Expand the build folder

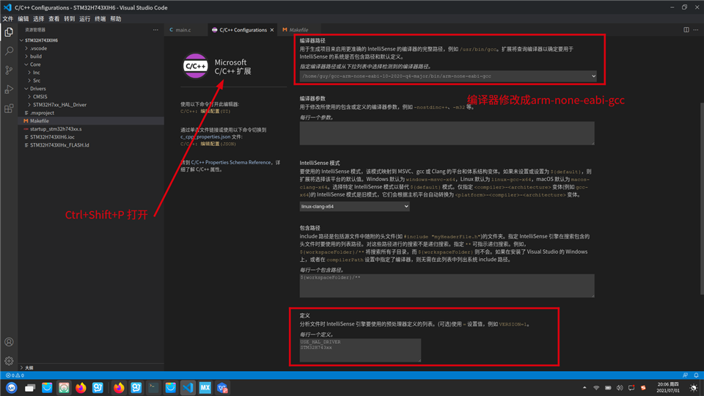pos(36,56)
